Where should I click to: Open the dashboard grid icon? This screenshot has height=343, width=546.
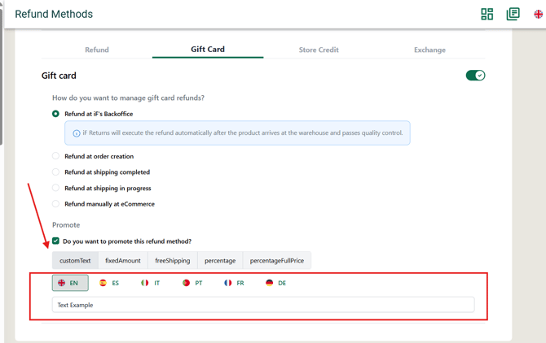tap(487, 14)
